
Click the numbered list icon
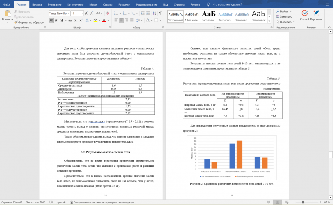[125, 13]
